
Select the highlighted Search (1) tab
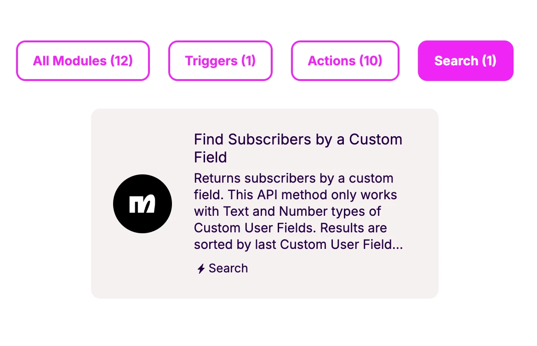click(x=465, y=61)
